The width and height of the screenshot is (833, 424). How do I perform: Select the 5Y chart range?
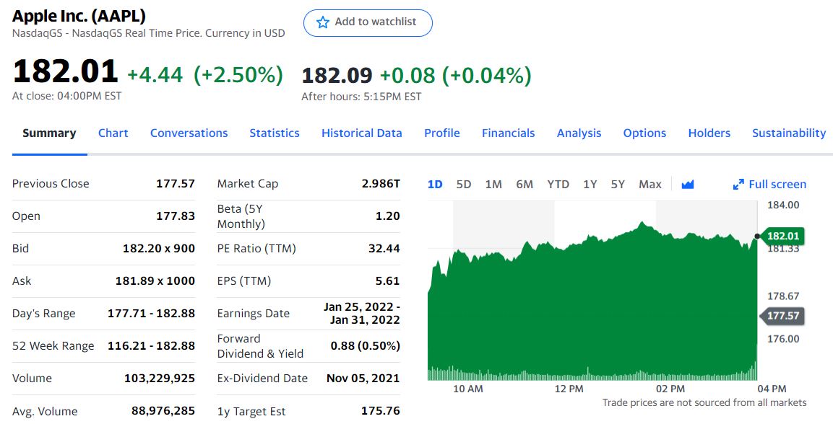(x=618, y=184)
